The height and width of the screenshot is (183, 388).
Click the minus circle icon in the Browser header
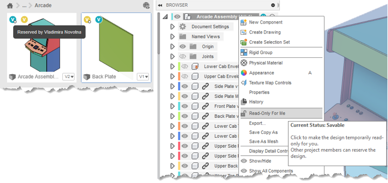[x=273, y=5]
